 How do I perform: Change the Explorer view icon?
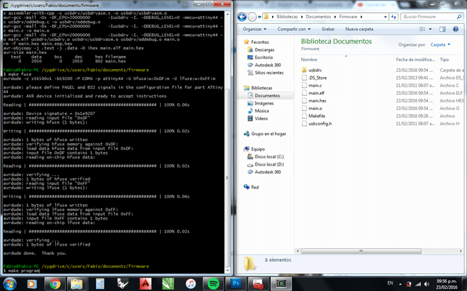pyautogui.click(x=422, y=29)
